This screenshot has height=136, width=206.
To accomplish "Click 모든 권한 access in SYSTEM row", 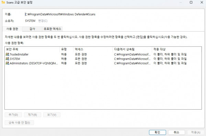I will pyautogui.click(x=81, y=59).
